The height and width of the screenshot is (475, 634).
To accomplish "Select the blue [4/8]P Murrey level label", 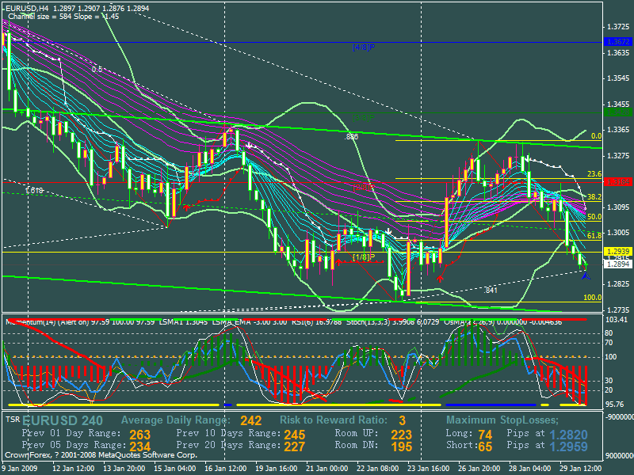I will [363, 47].
